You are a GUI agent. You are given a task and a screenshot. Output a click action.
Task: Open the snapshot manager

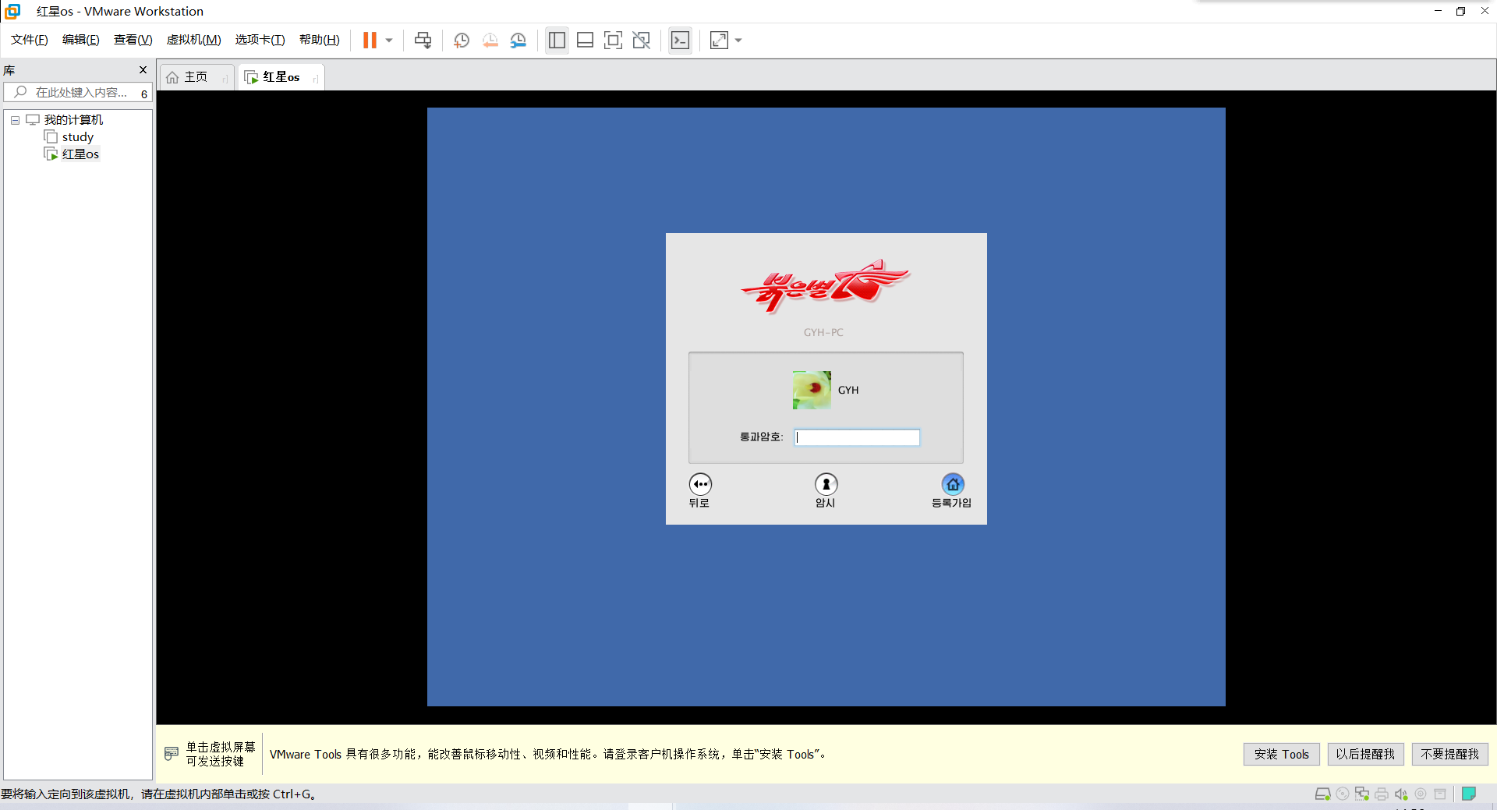click(518, 41)
